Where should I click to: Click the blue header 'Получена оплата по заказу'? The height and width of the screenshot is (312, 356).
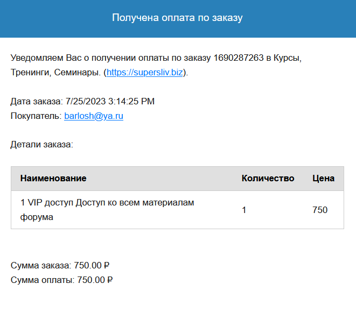(x=177, y=18)
